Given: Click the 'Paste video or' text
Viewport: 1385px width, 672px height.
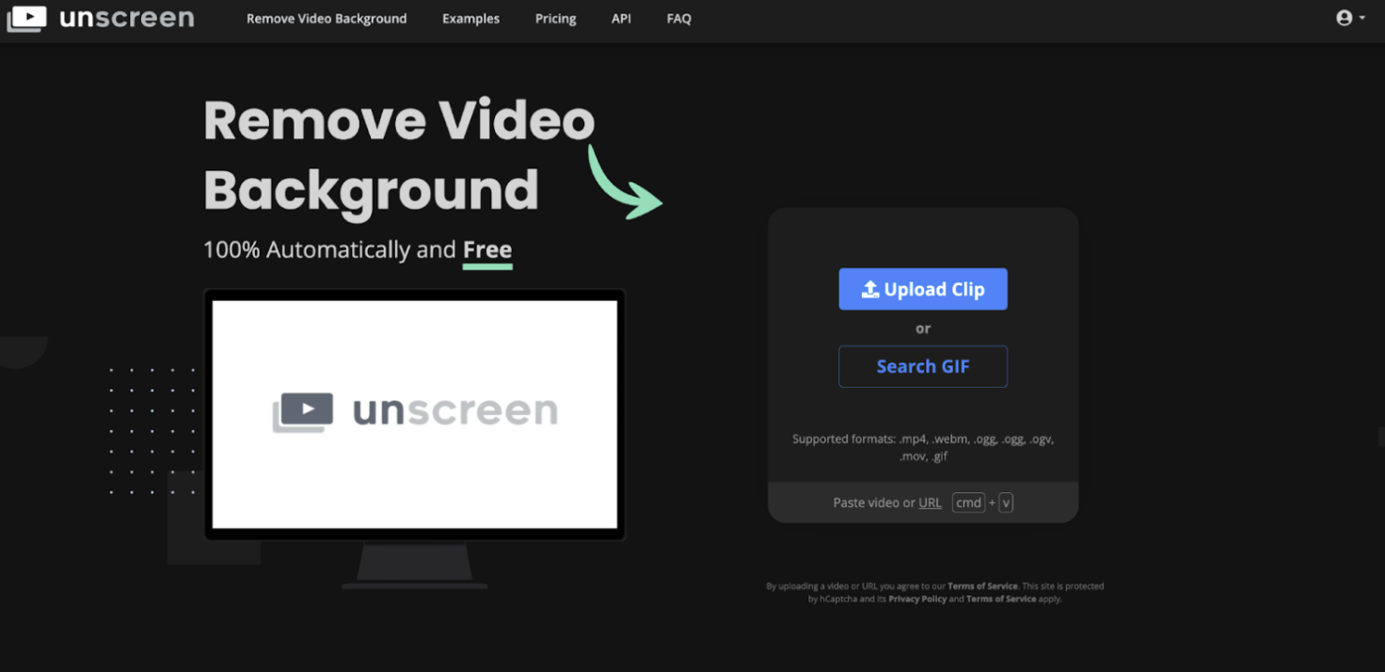Looking at the screenshot, I should click(874, 503).
